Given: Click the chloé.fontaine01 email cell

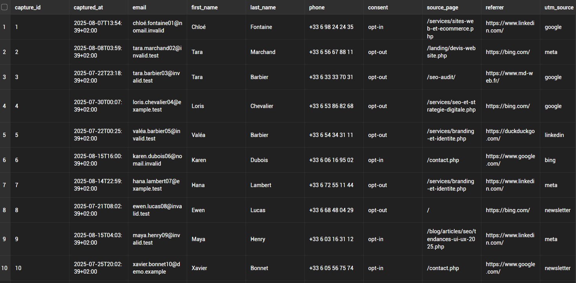Looking at the screenshot, I should (x=157, y=27).
